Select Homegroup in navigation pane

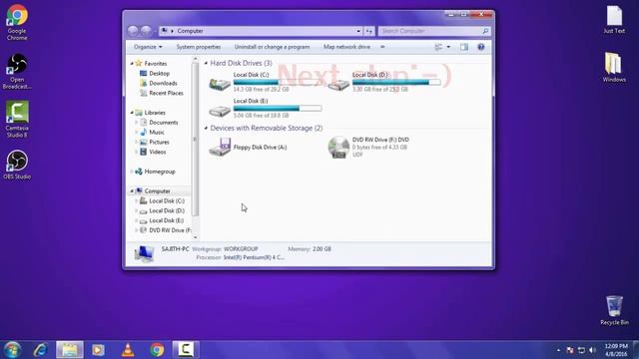pyautogui.click(x=155, y=172)
